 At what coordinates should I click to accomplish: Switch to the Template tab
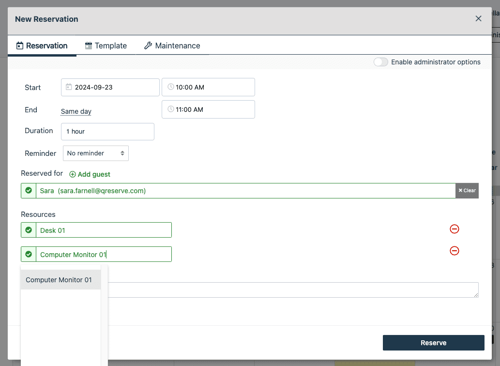(106, 46)
